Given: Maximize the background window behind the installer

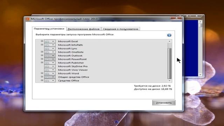Looking at the screenshot, I should click(x=187, y=16).
